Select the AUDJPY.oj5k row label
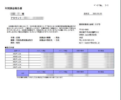The image size is (121, 100). pos(17,54)
